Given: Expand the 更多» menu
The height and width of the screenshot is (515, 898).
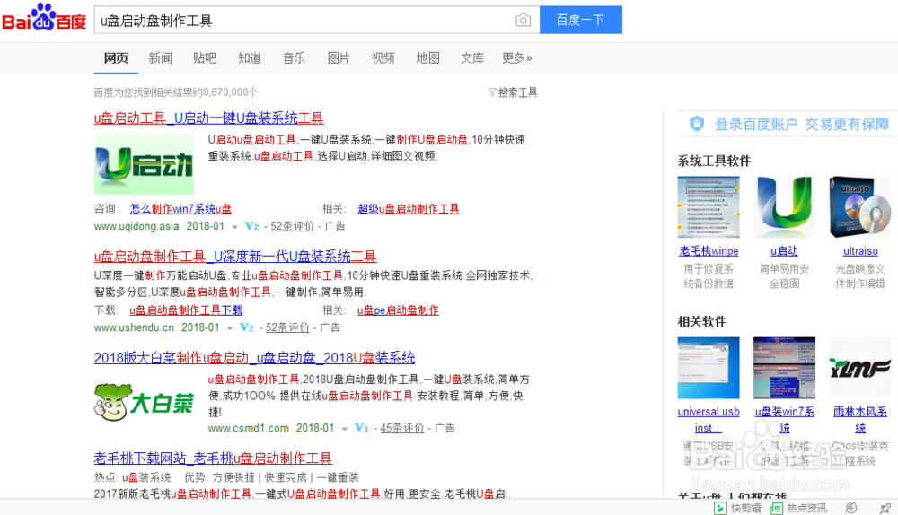Looking at the screenshot, I should pyautogui.click(x=516, y=58).
